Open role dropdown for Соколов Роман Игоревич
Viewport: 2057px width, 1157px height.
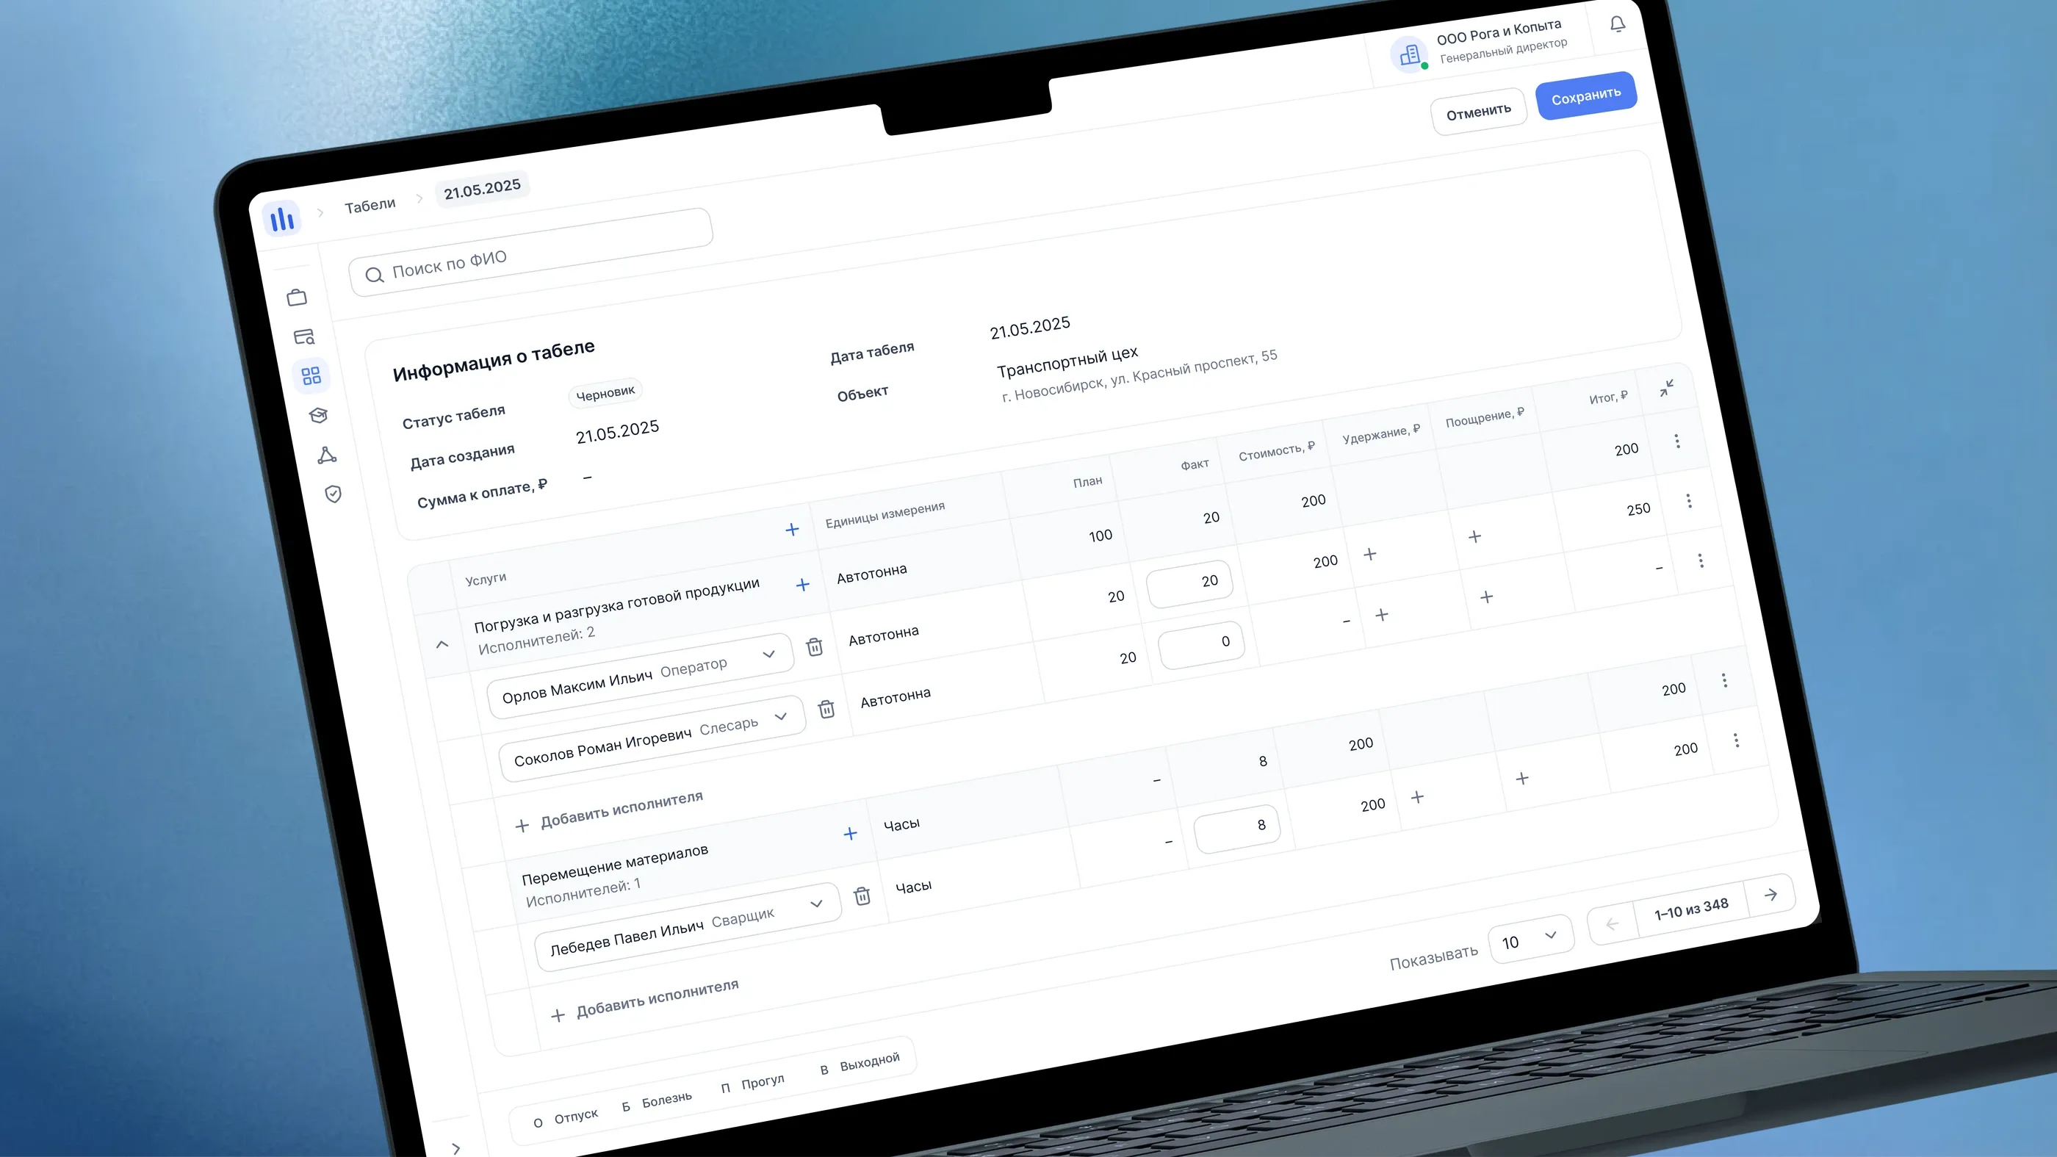point(781,716)
